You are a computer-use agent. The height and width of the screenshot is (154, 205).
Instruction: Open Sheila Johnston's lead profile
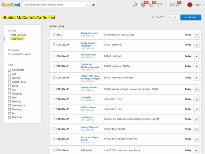tap(89, 33)
